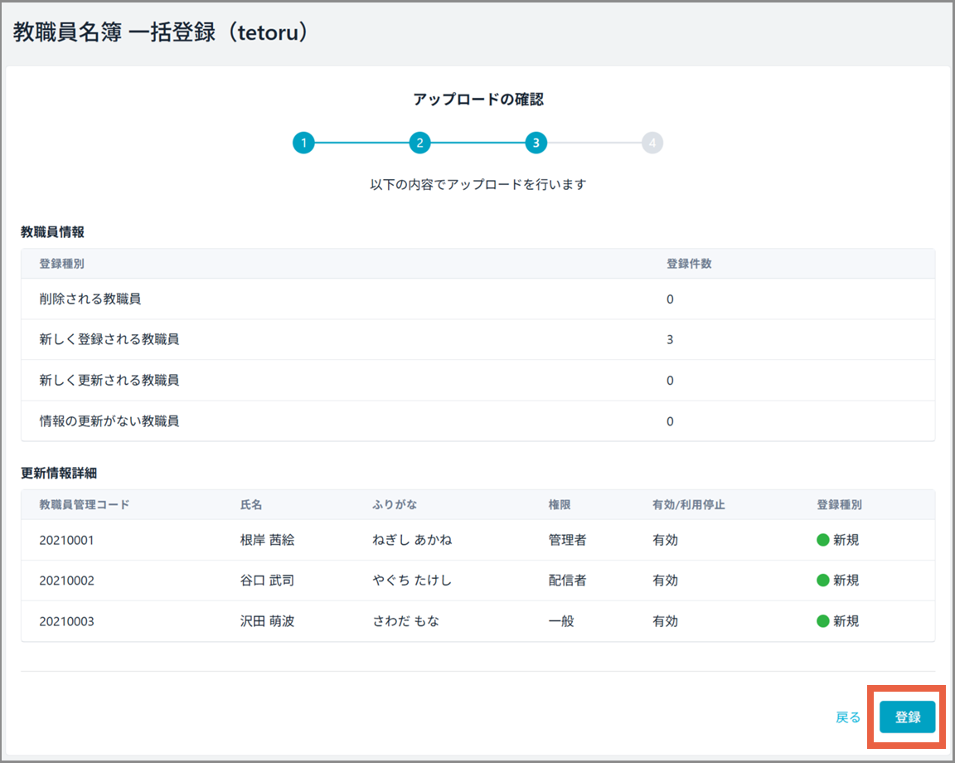
Task: Click staff code 20210003
Action: click(66, 621)
